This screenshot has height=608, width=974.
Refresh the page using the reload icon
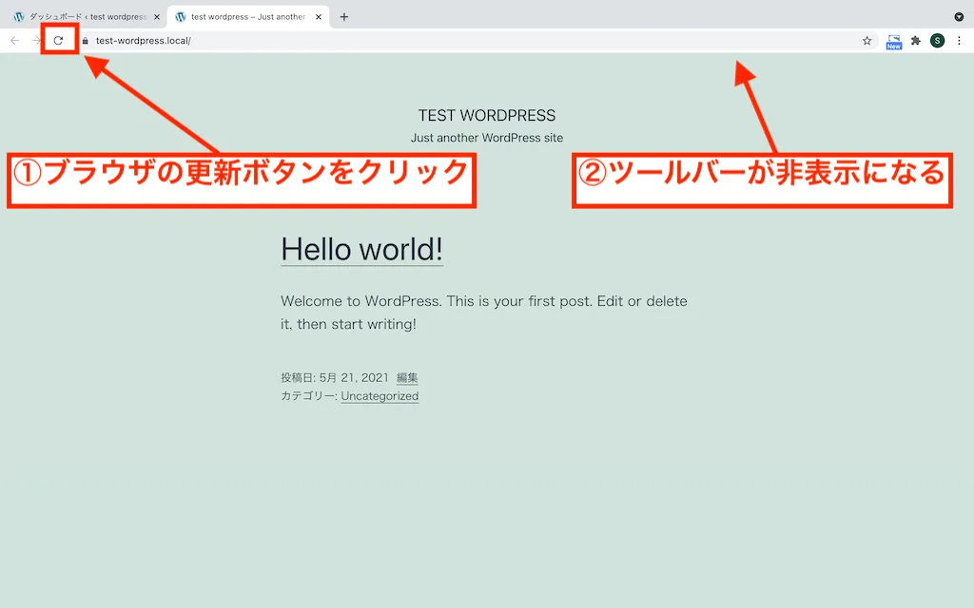58,41
